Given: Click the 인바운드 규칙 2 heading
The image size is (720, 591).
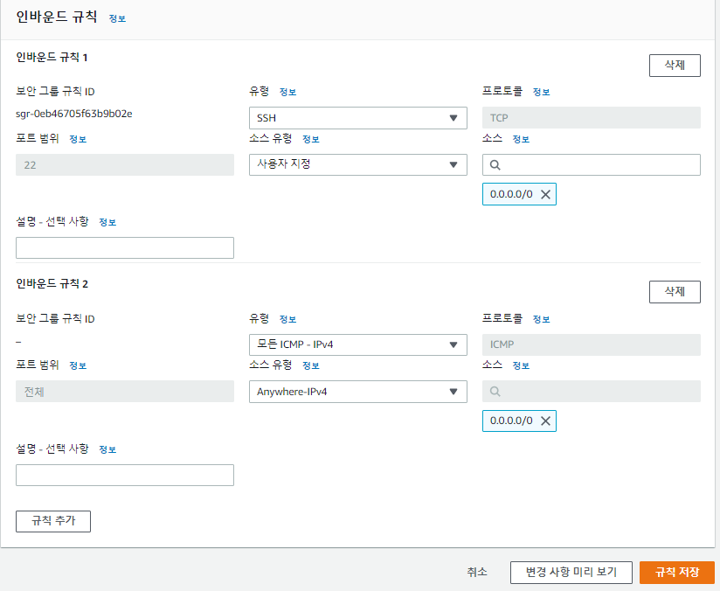Looking at the screenshot, I should [x=52, y=284].
